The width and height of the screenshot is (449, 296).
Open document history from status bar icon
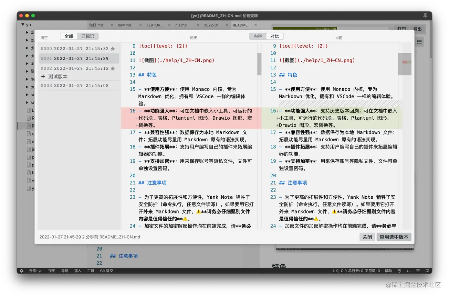click(x=399, y=271)
